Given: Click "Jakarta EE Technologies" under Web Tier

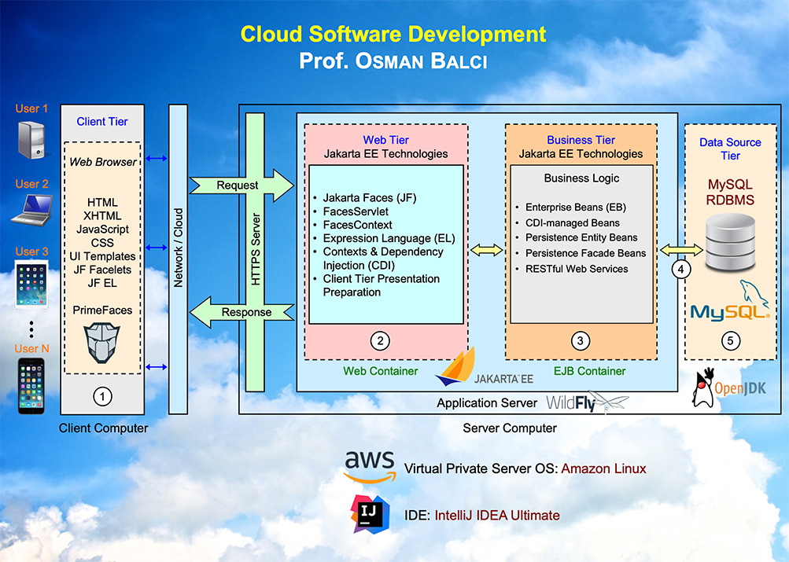Looking at the screenshot, I should coord(385,154).
